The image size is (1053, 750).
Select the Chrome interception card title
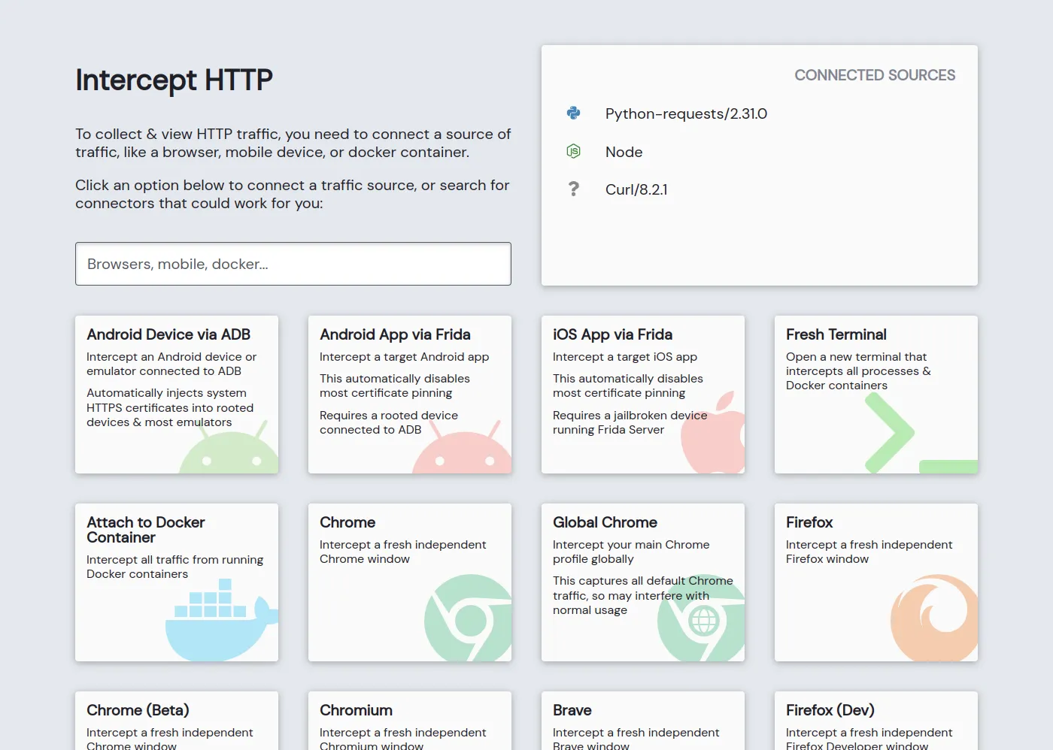coord(347,522)
